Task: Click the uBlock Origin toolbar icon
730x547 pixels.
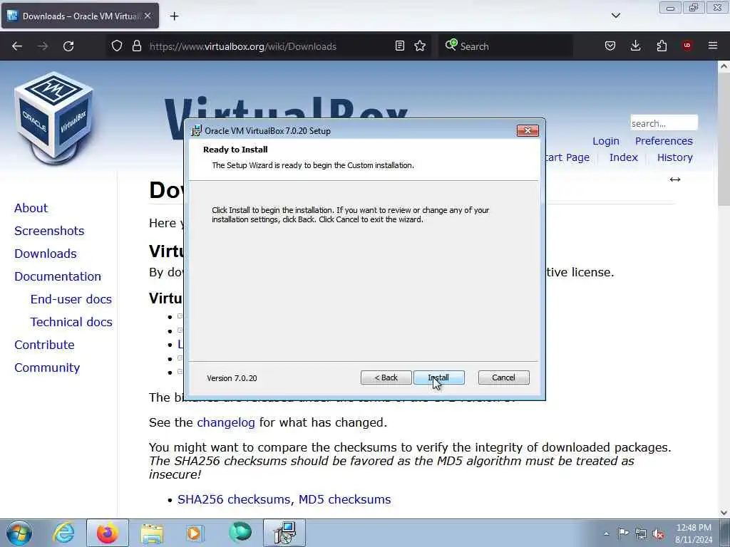Action: pos(687,46)
